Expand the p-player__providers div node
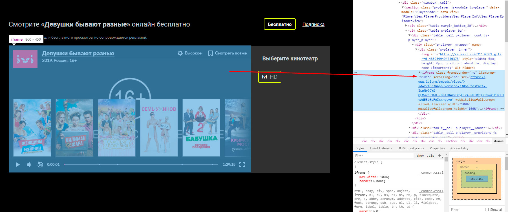Viewport: 508px width, 212px height. pyautogui.click(x=410, y=133)
